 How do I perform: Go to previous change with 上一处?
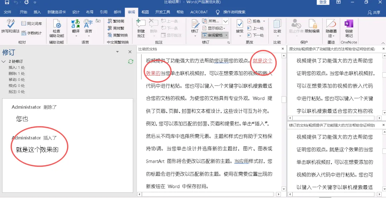pyautogui.click(x=256, y=28)
